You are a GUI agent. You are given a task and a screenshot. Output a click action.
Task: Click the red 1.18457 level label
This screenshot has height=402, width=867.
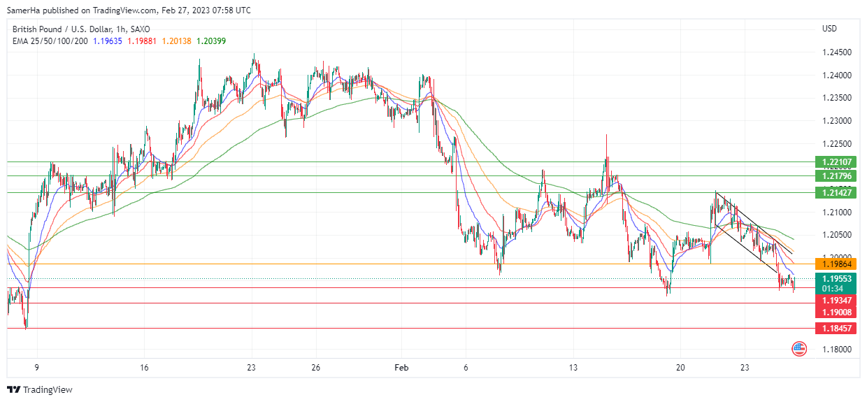coord(835,328)
